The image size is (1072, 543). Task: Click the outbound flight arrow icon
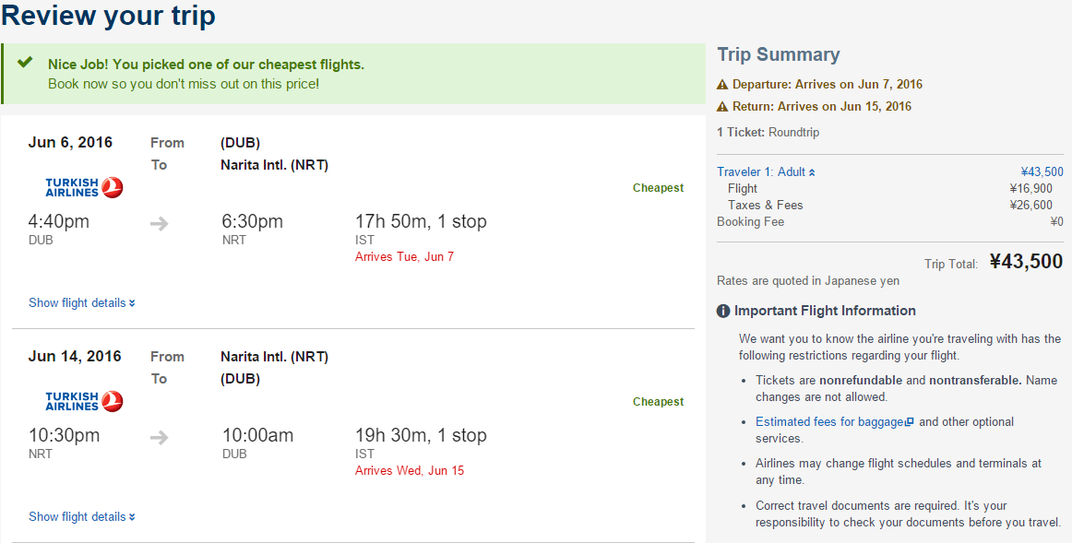[x=160, y=223]
